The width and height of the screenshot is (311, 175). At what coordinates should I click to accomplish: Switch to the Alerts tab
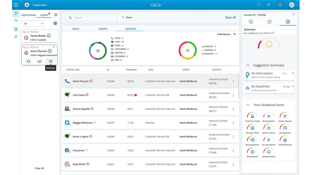[x=44, y=15]
